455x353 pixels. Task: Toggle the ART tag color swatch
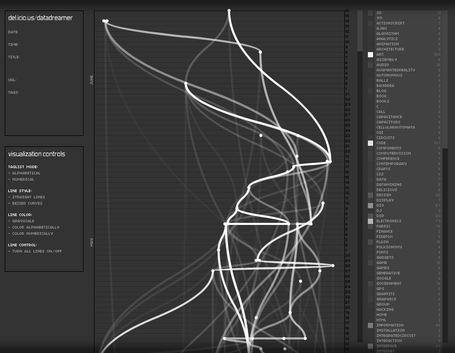[370, 55]
